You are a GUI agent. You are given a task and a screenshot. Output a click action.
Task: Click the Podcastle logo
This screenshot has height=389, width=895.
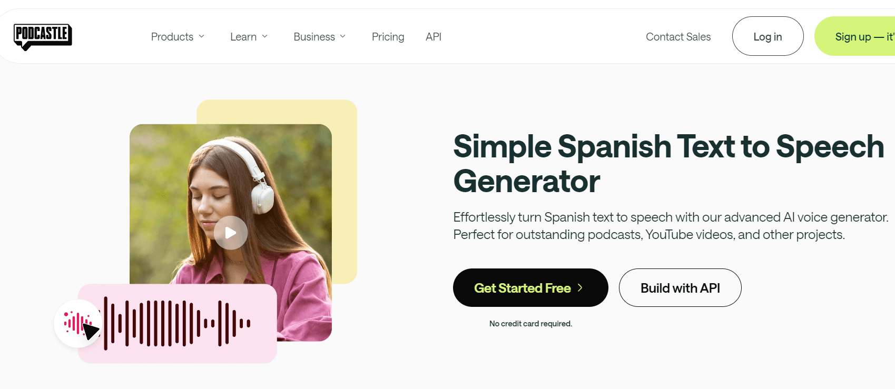tap(43, 37)
